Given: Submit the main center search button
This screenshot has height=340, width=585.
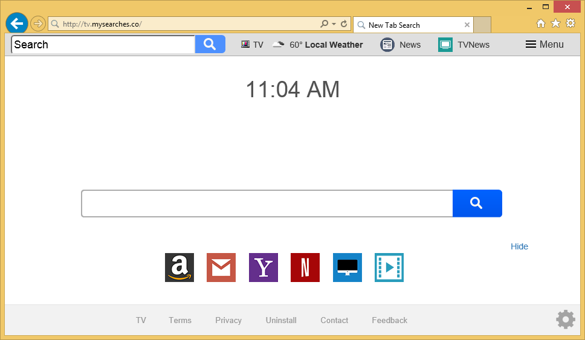Looking at the screenshot, I should point(477,204).
